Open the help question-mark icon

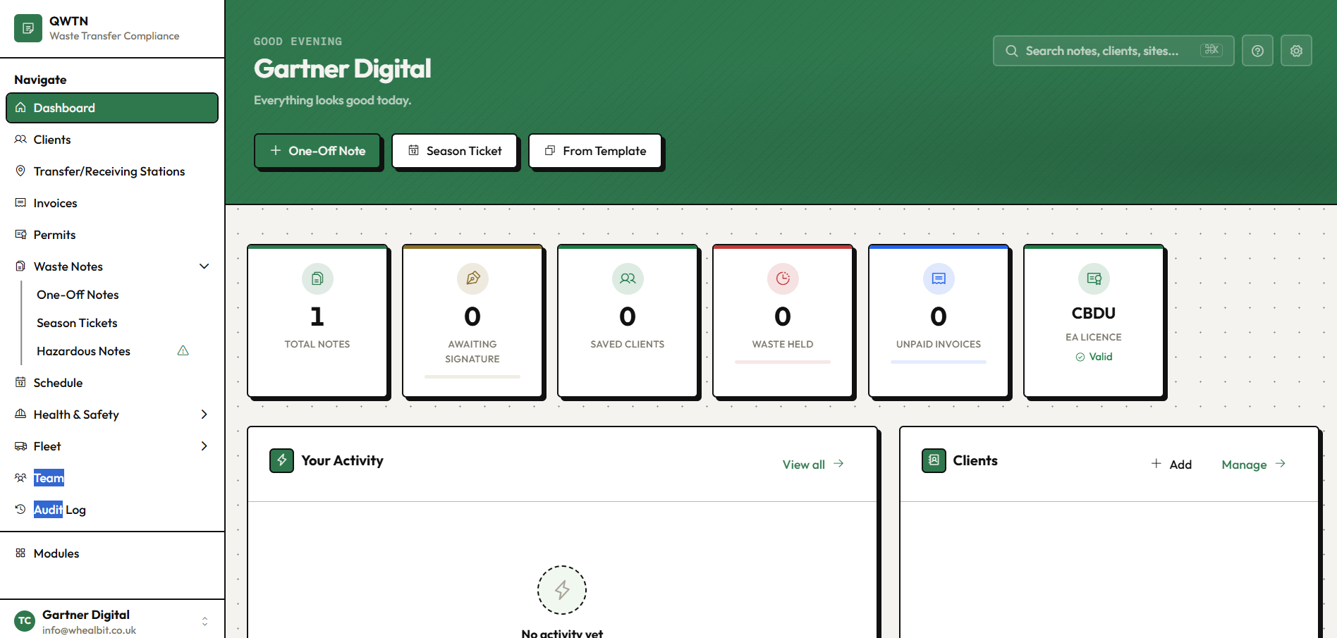1257,51
